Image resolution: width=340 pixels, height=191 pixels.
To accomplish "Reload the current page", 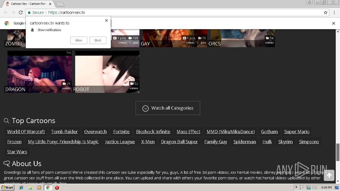I will 21,12.
